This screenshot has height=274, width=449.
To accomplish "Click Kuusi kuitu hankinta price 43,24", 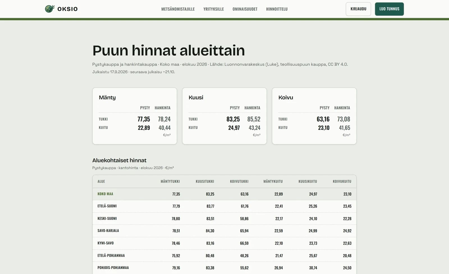I will (x=255, y=128).
